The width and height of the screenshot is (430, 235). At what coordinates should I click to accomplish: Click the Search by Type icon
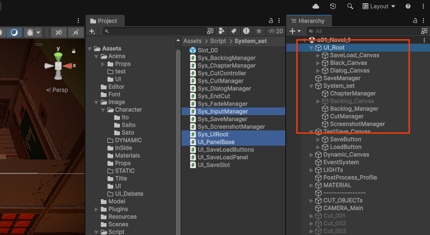223,31
